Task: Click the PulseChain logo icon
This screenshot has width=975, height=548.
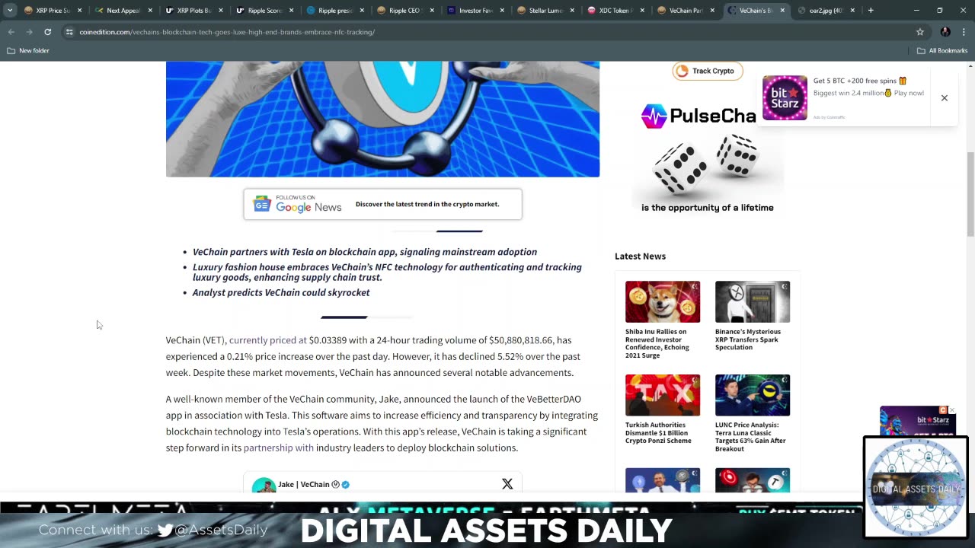Action: point(654,116)
